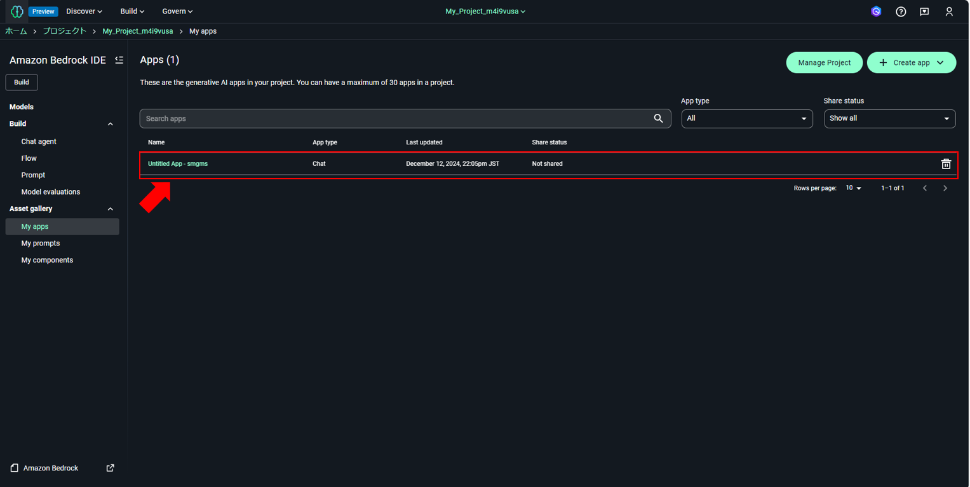Select Flow in the sidebar
This screenshot has height=487, width=970.
click(x=29, y=158)
